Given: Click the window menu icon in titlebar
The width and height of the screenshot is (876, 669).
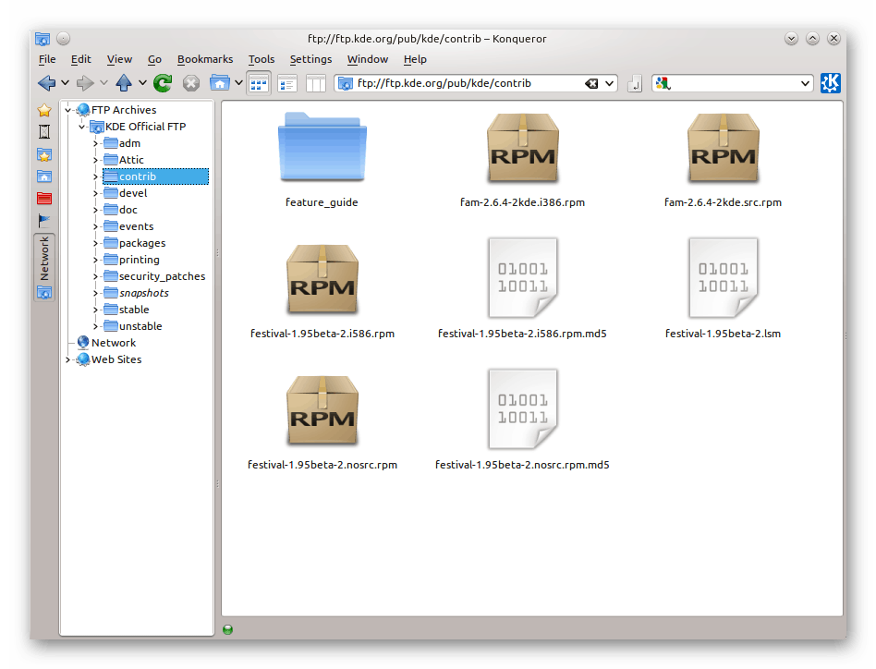Looking at the screenshot, I should point(43,39).
